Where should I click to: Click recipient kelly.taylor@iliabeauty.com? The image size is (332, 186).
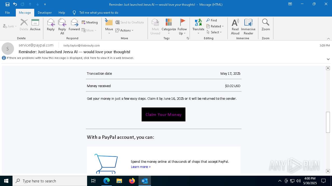tap(82, 45)
